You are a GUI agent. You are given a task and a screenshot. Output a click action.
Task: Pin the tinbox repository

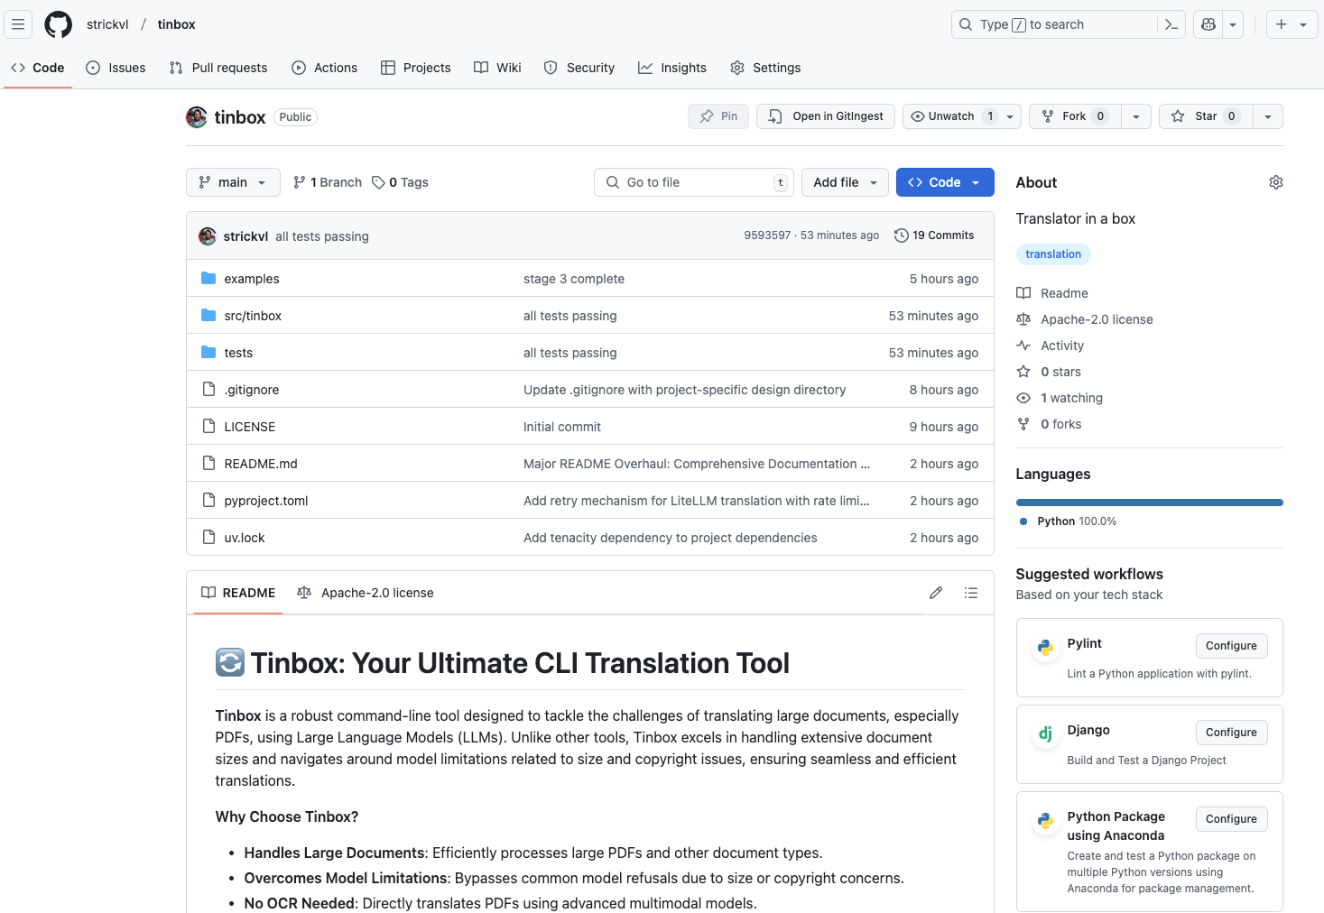coord(718,116)
